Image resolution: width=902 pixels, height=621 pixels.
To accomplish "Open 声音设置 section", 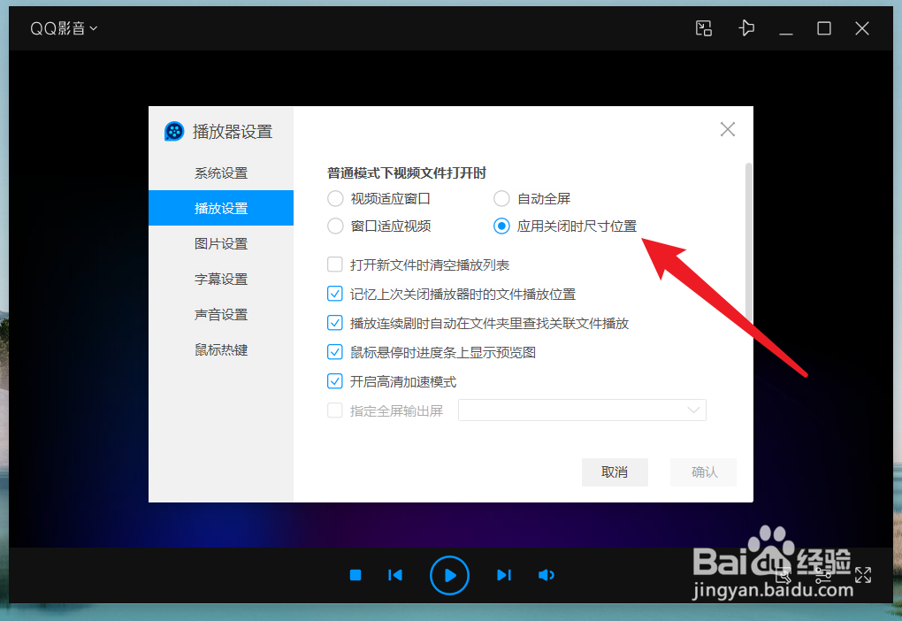I will click(x=221, y=315).
